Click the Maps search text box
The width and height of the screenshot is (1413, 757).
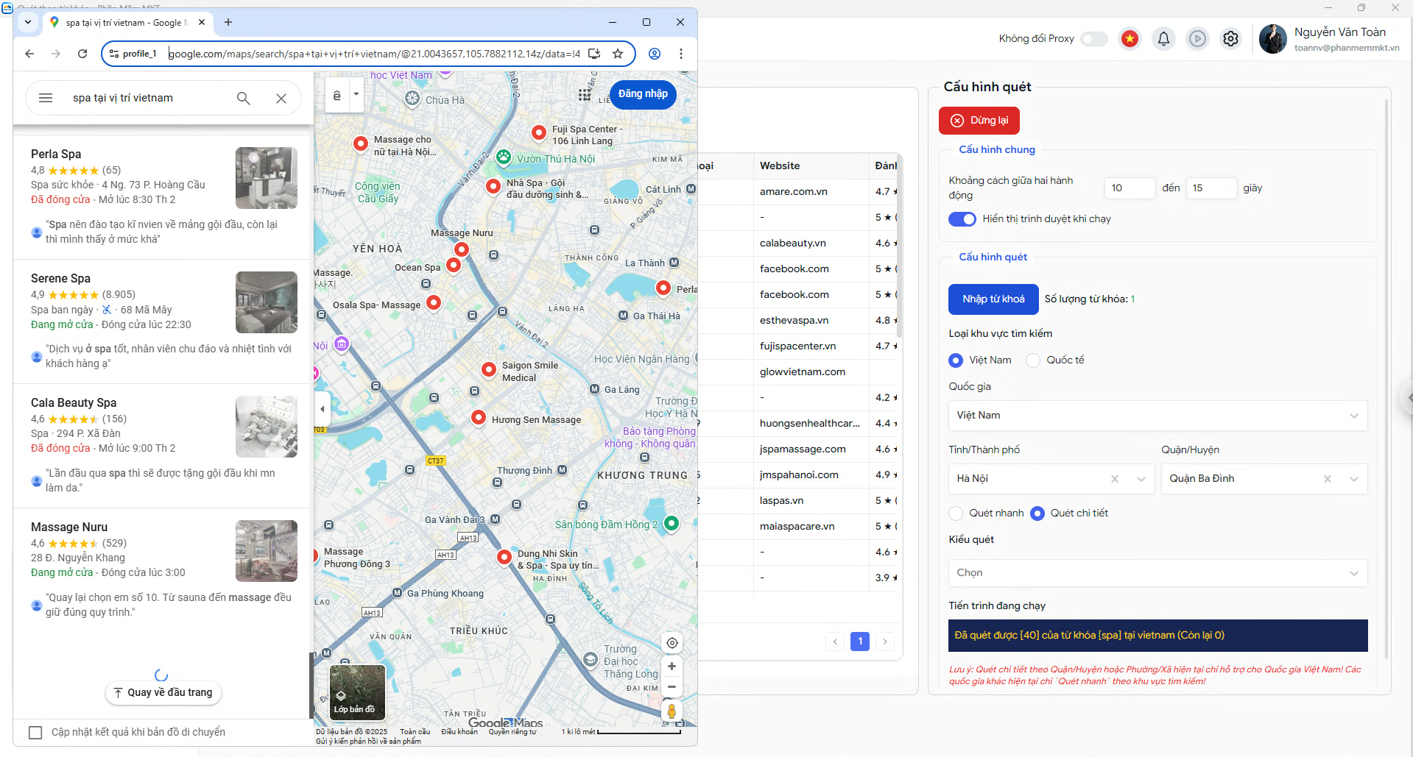coord(147,98)
